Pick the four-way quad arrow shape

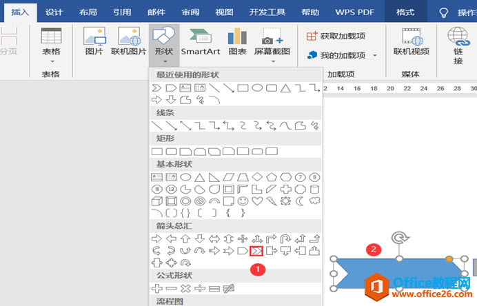pos(243,238)
